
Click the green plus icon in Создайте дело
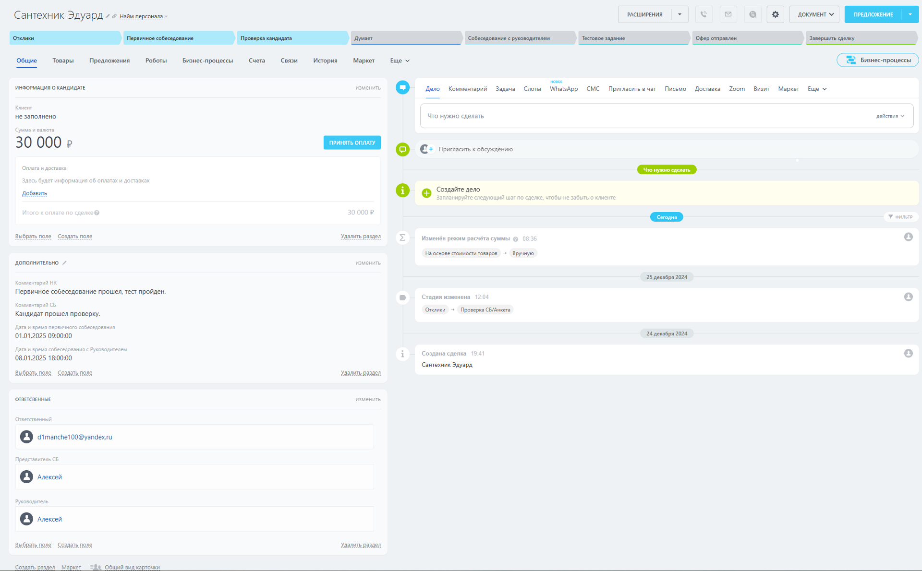click(x=426, y=193)
